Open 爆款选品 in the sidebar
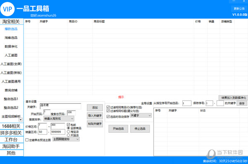 point(11,29)
